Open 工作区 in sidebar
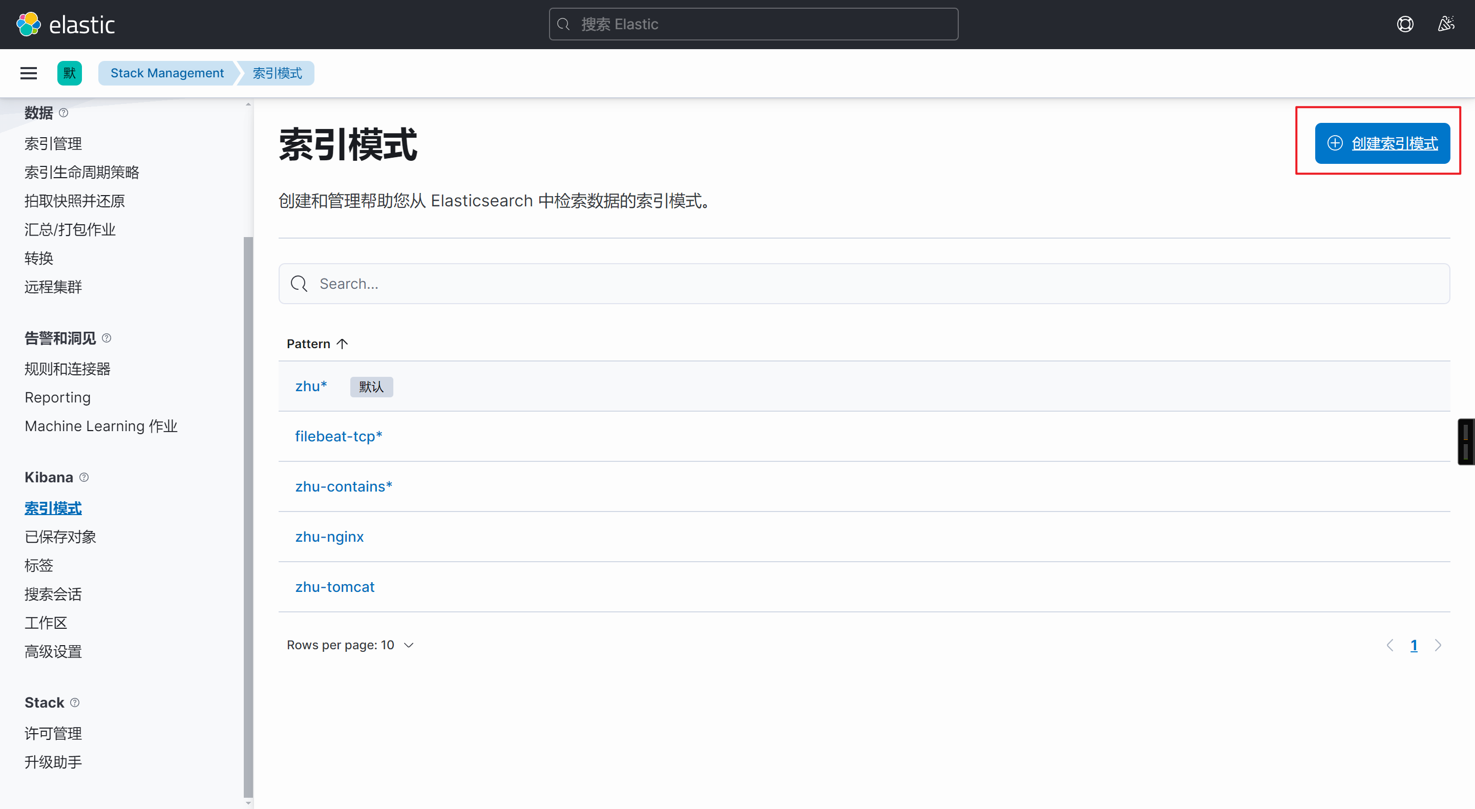This screenshot has width=1475, height=809. 46,622
